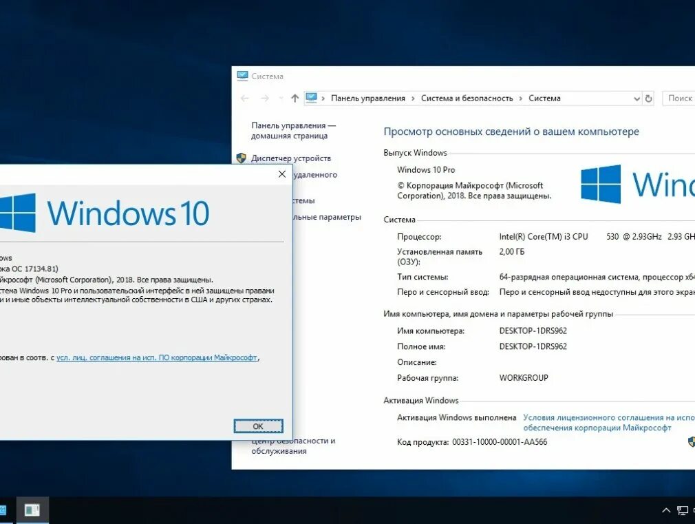Go up one level with the Up arrow

[295, 98]
